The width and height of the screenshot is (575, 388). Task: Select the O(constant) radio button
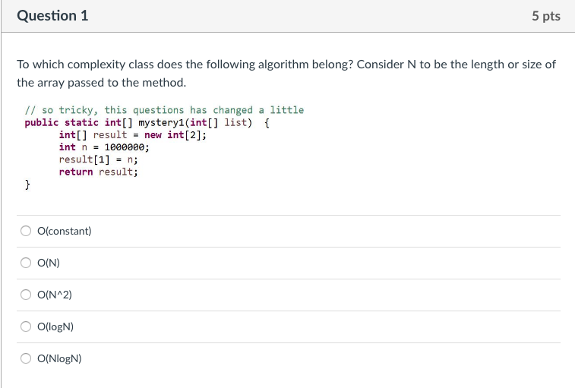[26, 231]
